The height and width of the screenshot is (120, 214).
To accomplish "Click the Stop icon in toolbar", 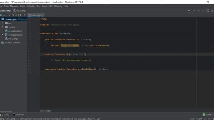I will click(x=212, y=11).
